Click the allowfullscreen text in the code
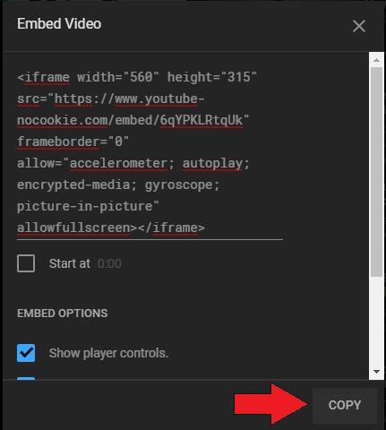The height and width of the screenshot is (430, 386). [x=73, y=228]
